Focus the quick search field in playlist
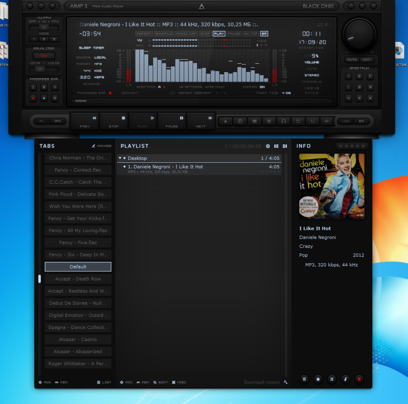The height and width of the screenshot is (404, 408). click(x=262, y=382)
